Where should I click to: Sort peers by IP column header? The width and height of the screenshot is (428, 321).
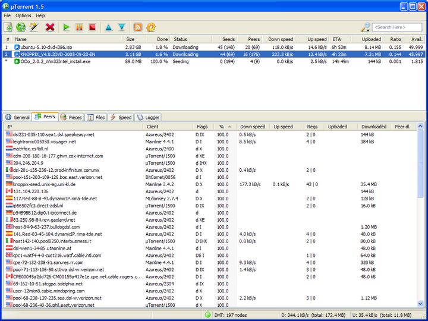pyautogui.click(x=74, y=127)
